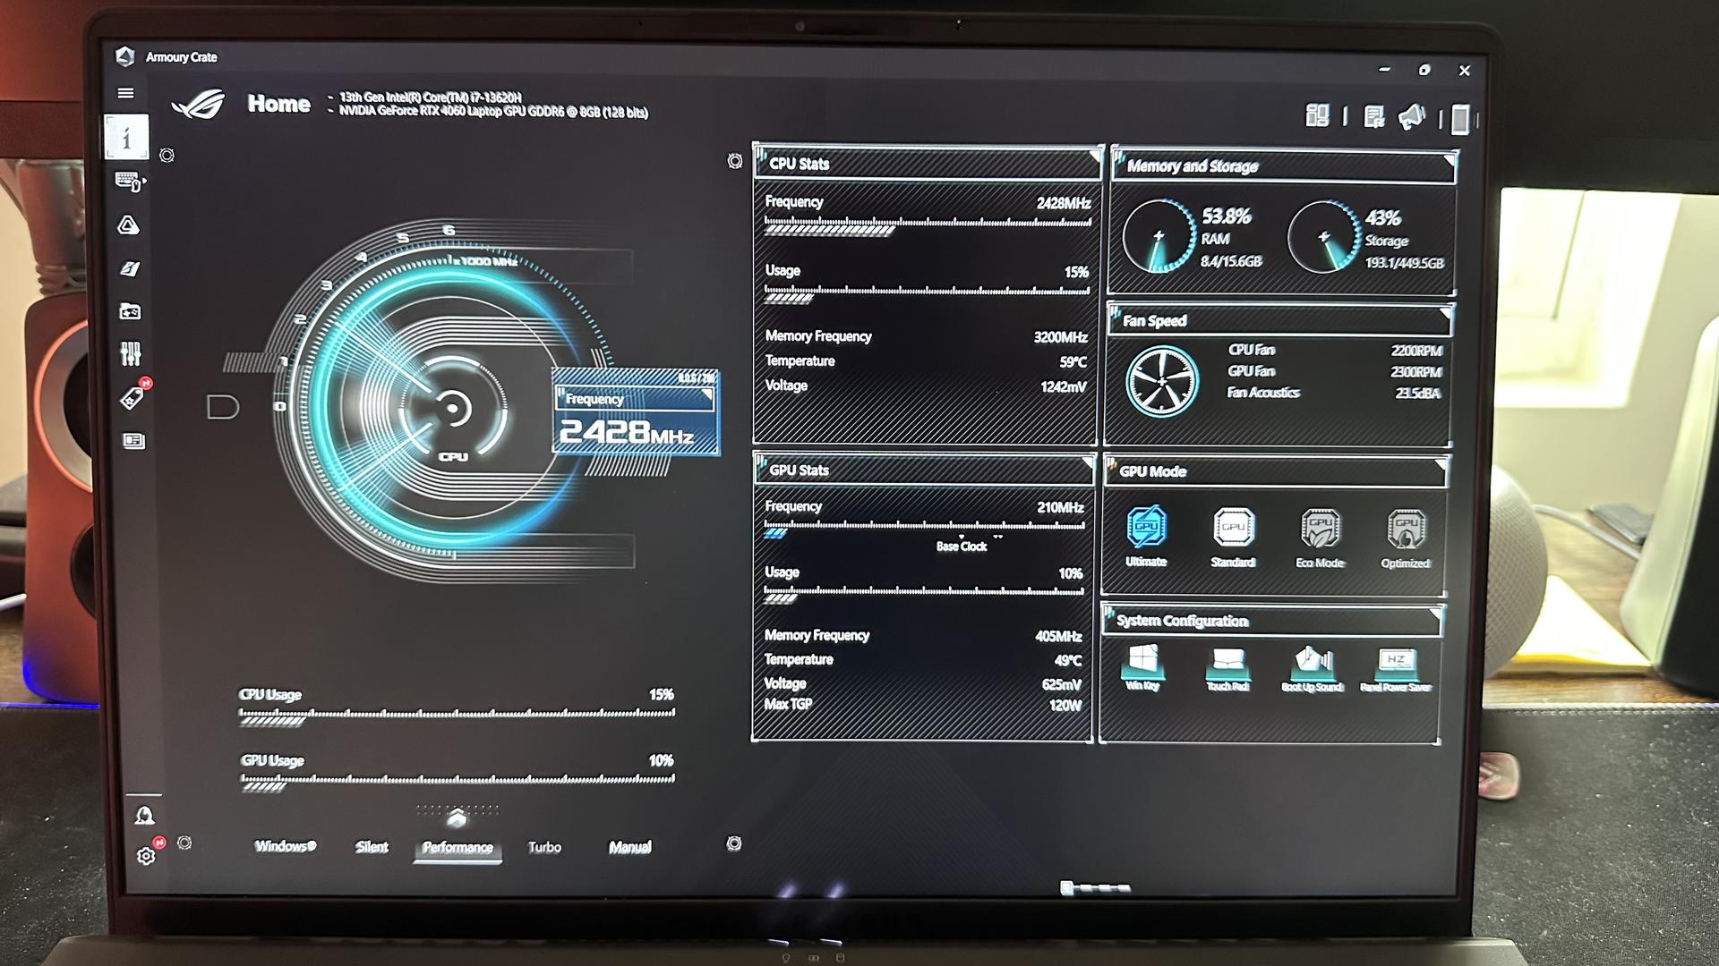Click the Max TGP 120W value
Image resolution: width=1719 pixels, height=966 pixels.
[1065, 706]
